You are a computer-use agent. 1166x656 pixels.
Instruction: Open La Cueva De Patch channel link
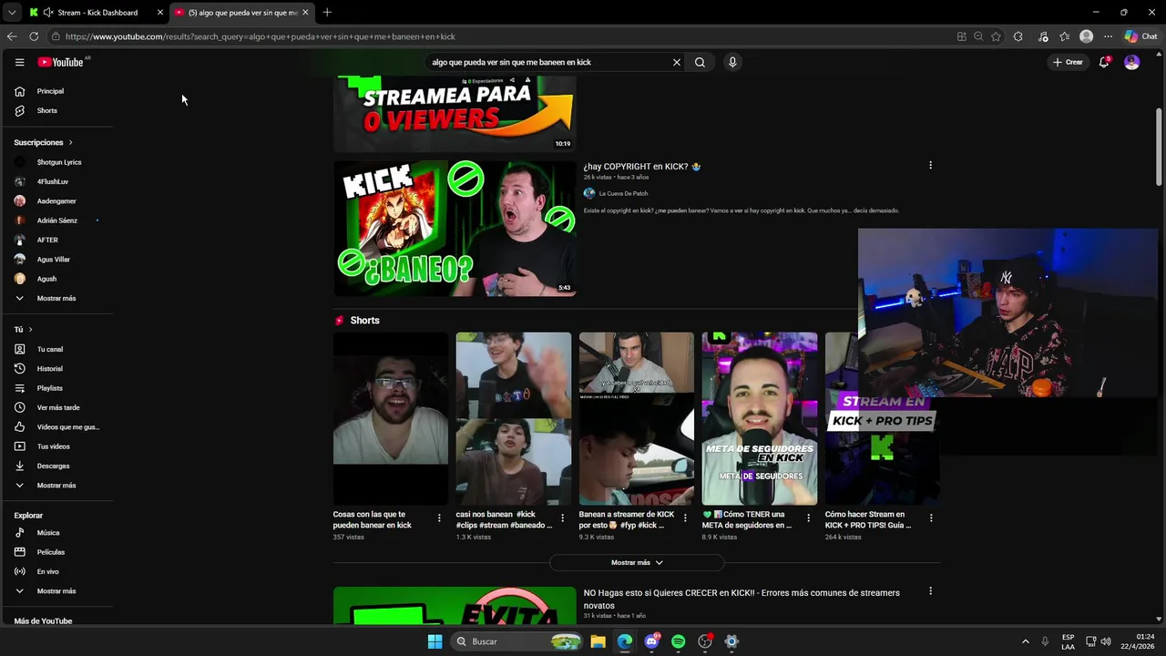(x=623, y=193)
